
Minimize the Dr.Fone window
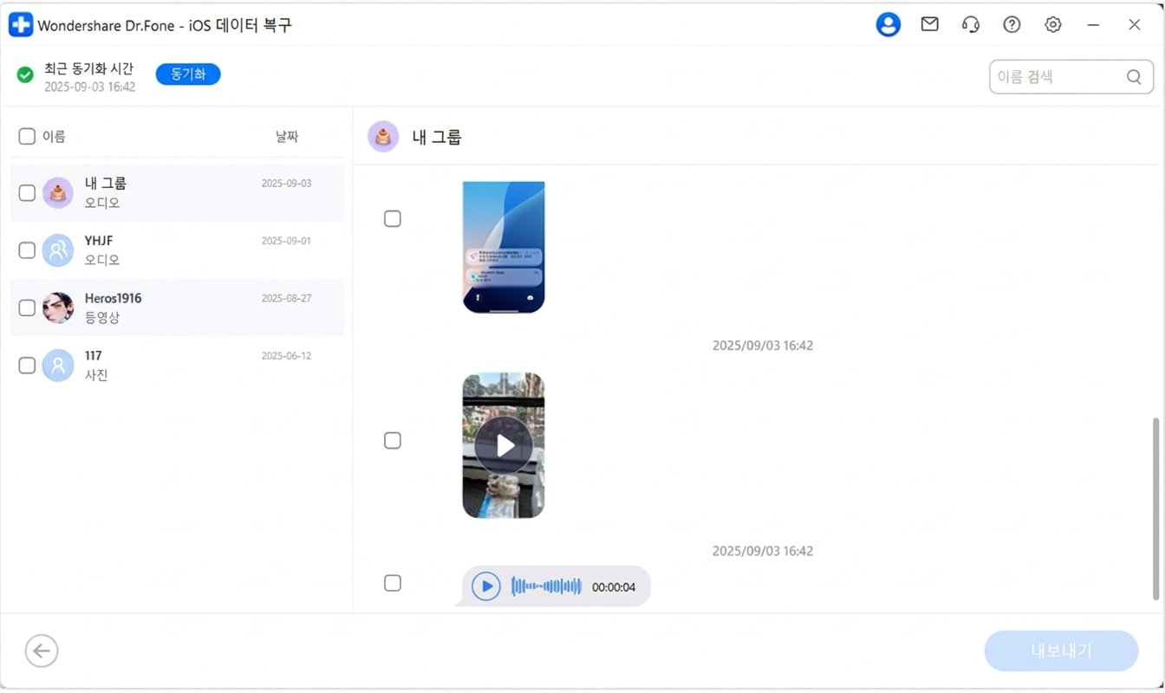tap(1093, 25)
